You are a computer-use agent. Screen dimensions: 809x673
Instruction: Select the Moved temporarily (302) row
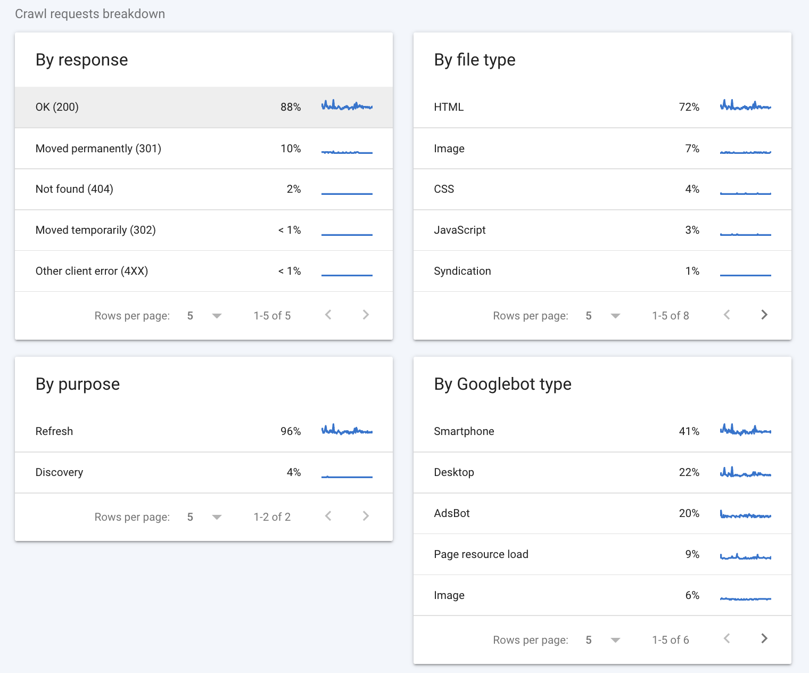tap(204, 230)
